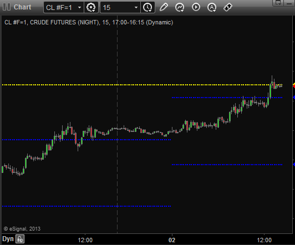
Task: Open the symbol settings gear menu
Action: (x=91, y=8)
